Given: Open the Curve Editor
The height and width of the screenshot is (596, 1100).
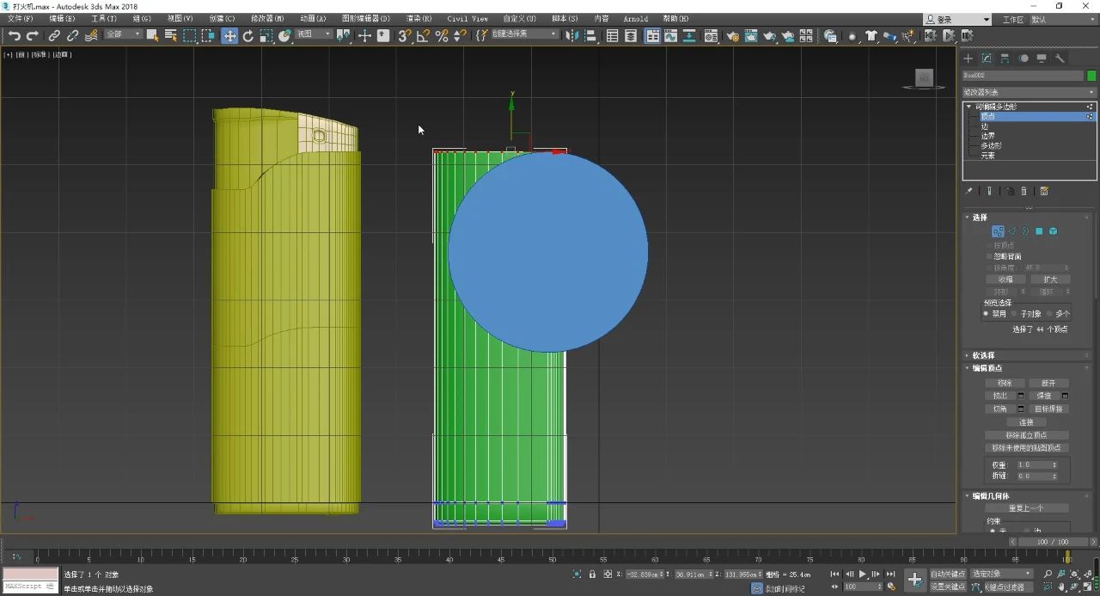Looking at the screenshot, I should [x=670, y=35].
